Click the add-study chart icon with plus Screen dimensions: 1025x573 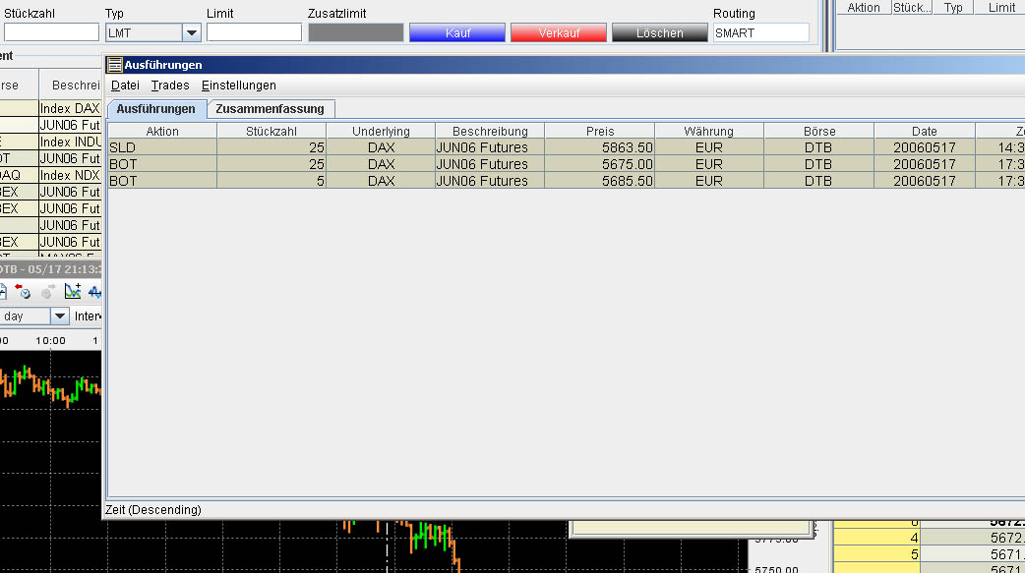click(x=73, y=291)
